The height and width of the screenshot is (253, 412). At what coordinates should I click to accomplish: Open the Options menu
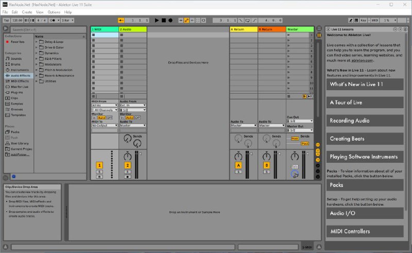click(54, 12)
